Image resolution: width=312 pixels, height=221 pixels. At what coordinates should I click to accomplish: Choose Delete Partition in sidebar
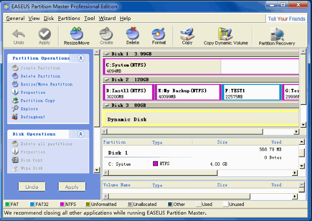tap(36, 76)
